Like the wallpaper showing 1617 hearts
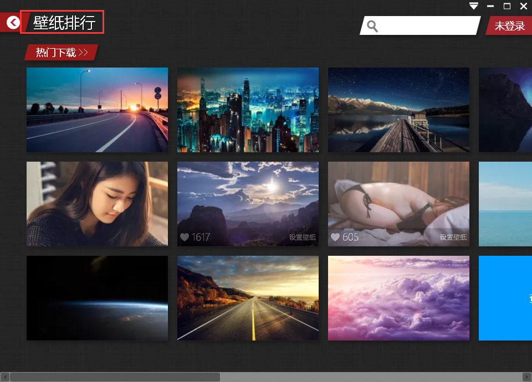 click(x=183, y=237)
